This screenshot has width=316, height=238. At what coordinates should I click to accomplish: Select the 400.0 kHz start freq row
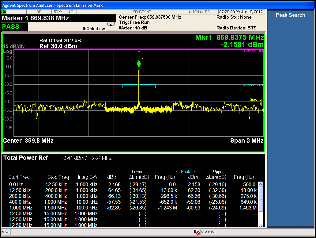[x=19, y=202]
